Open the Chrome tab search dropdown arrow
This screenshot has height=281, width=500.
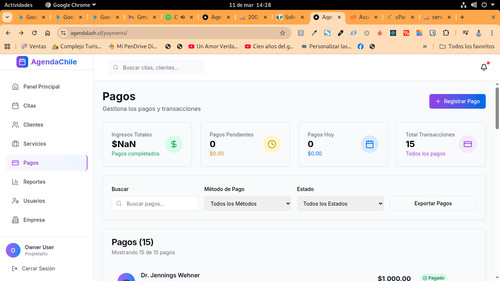coord(7,17)
